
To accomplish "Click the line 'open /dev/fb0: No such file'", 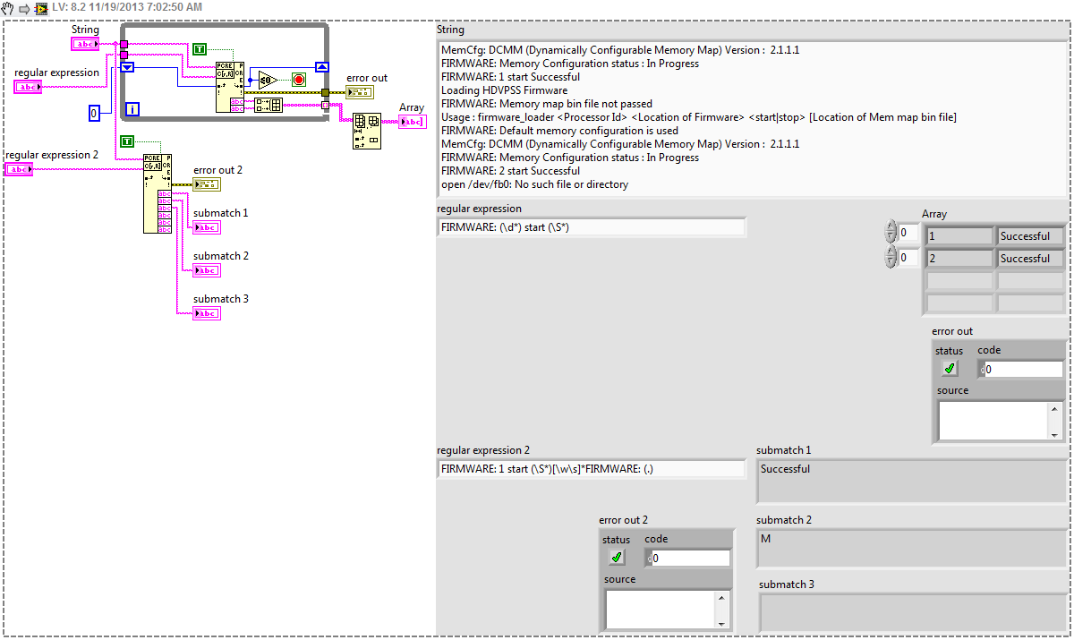I will pos(534,184).
